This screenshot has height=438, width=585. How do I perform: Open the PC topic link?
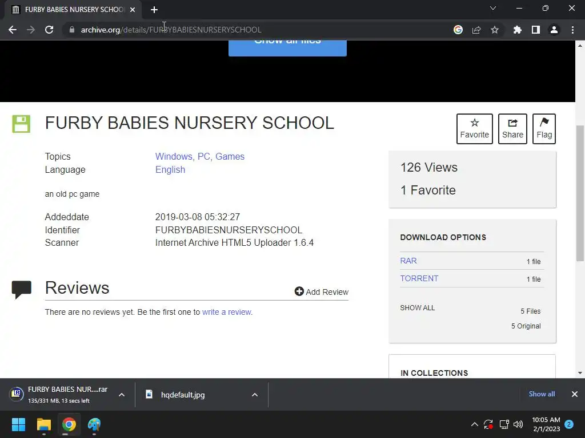click(205, 156)
